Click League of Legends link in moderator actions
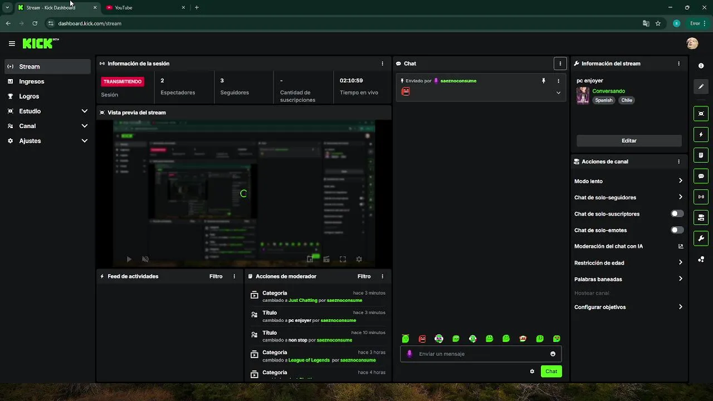 click(x=309, y=360)
